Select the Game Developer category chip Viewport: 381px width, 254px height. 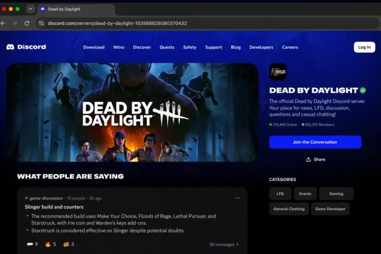tap(330, 209)
